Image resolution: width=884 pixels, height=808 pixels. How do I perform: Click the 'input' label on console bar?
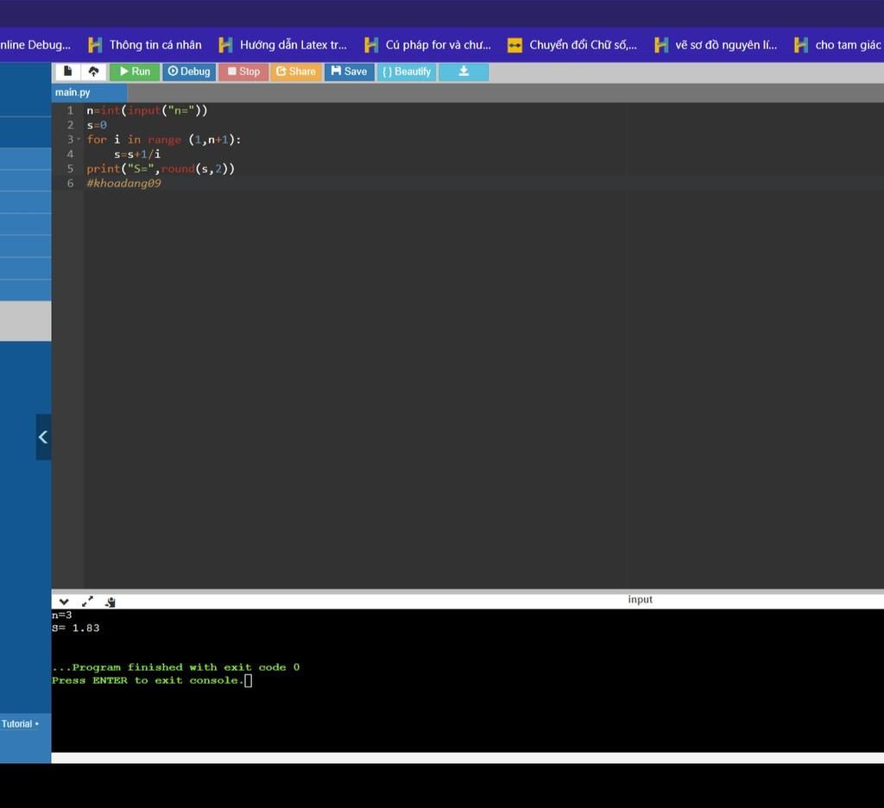(x=640, y=599)
